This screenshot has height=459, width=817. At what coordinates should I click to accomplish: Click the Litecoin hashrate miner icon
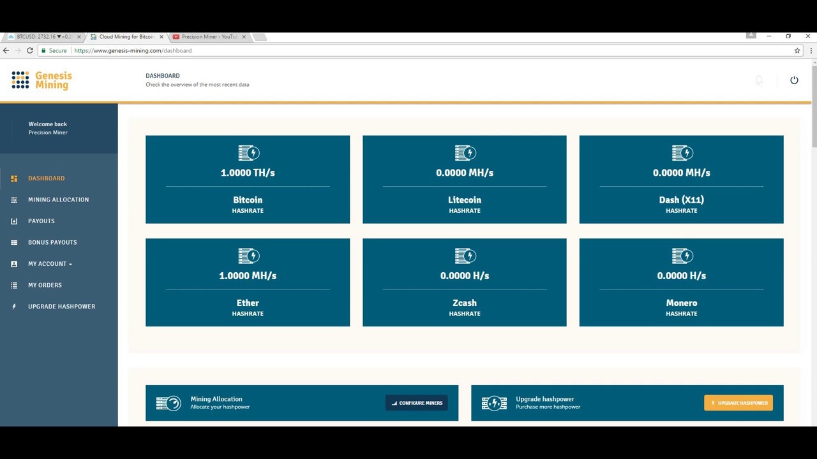pos(465,153)
